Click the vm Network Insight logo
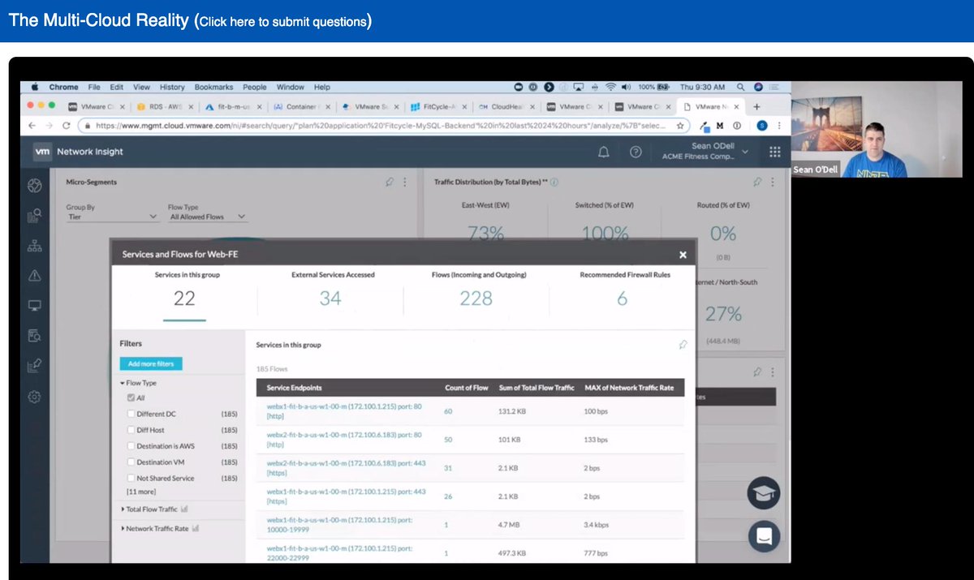974x580 pixels. (79, 152)
